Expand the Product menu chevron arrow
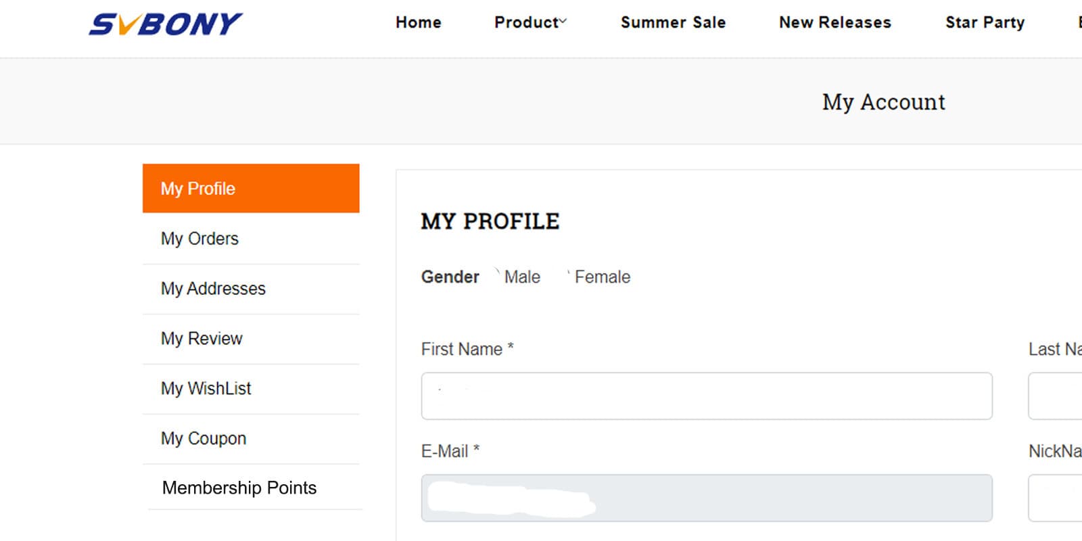This screenshot has height=541, width=1082. click(563, 22)
